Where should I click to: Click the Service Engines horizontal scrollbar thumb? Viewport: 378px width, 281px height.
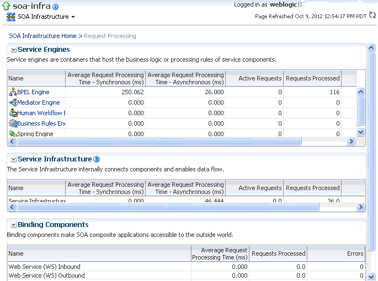tap(159, 142)
